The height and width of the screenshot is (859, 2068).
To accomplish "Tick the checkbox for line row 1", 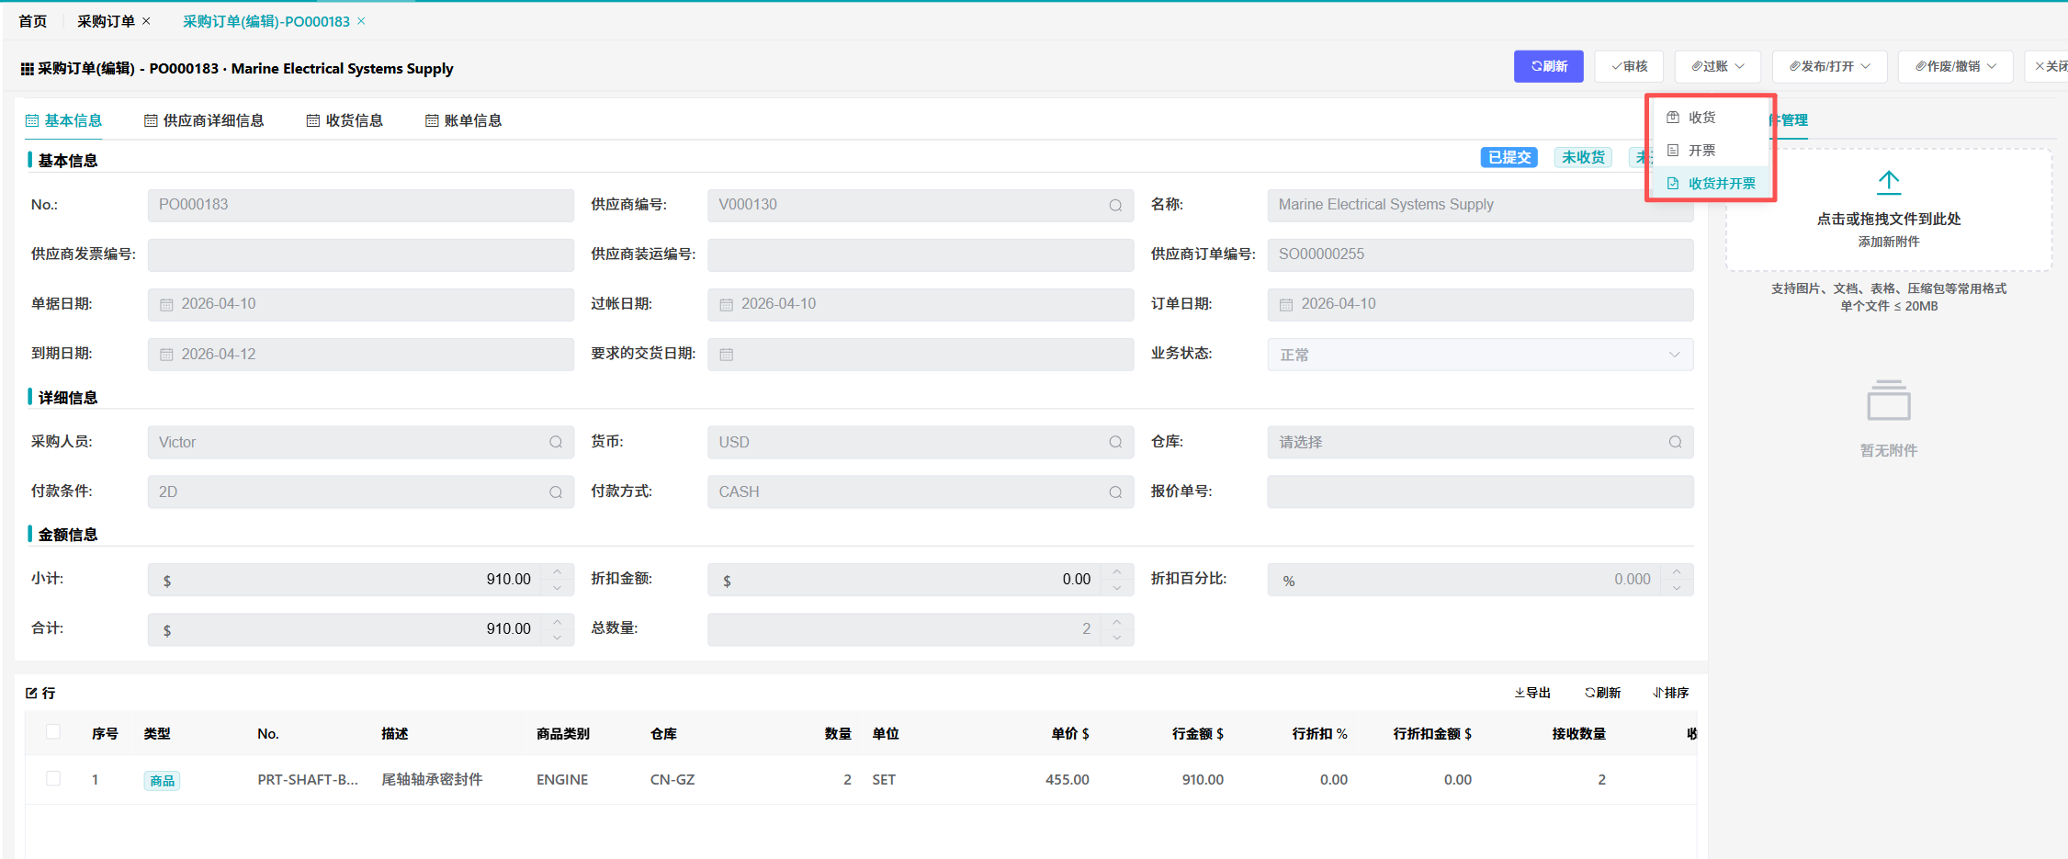I will (53, 779).
